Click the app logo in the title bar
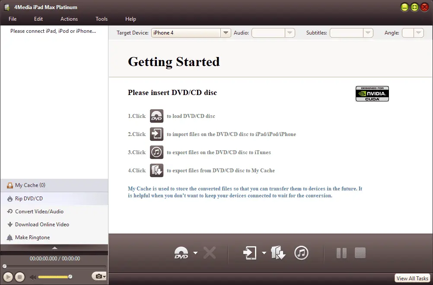Screen dimensions: 433x285 pos(7,7)
